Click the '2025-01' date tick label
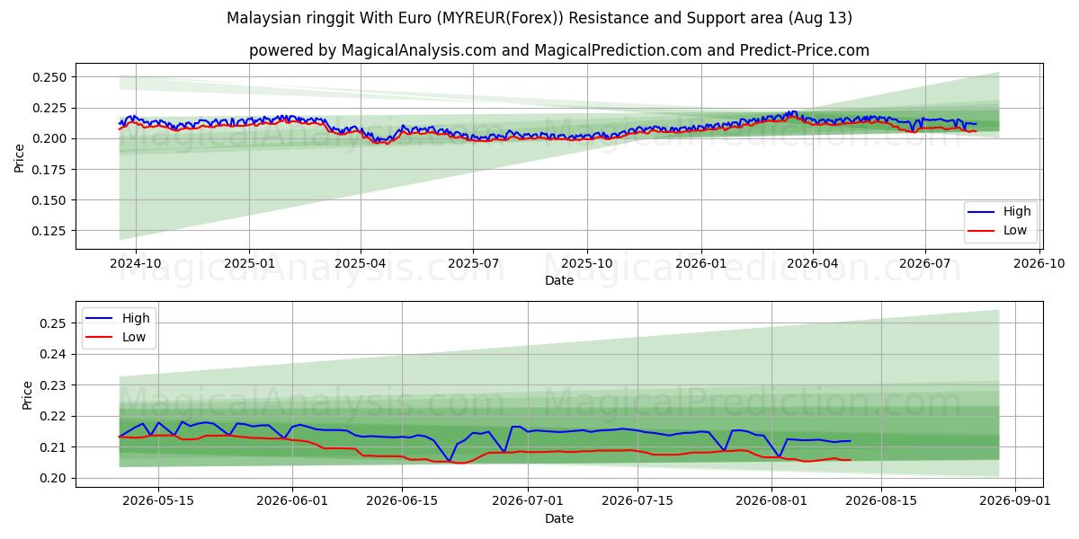 (248, 263)
